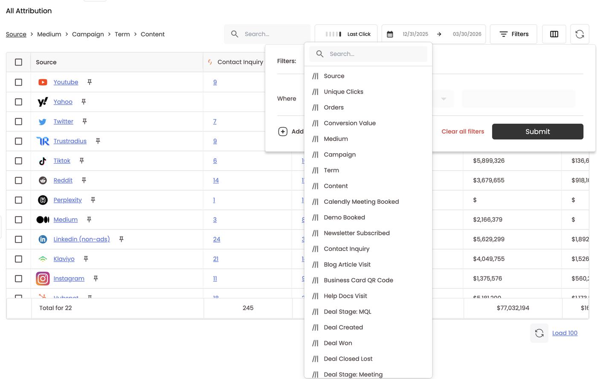Click the Trustradius logo icon

[43, 141]
